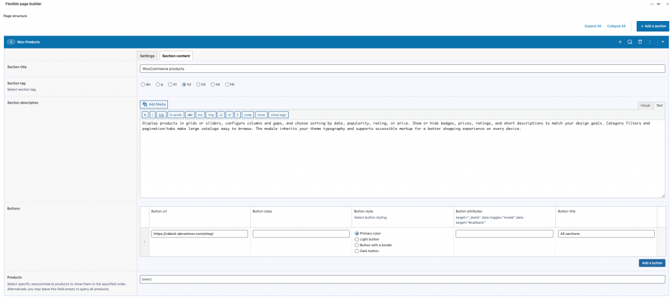The height and width of the screenshot is (298, 672).
Task: Open the Products select dropdown
Action: [x=402, y=279]
